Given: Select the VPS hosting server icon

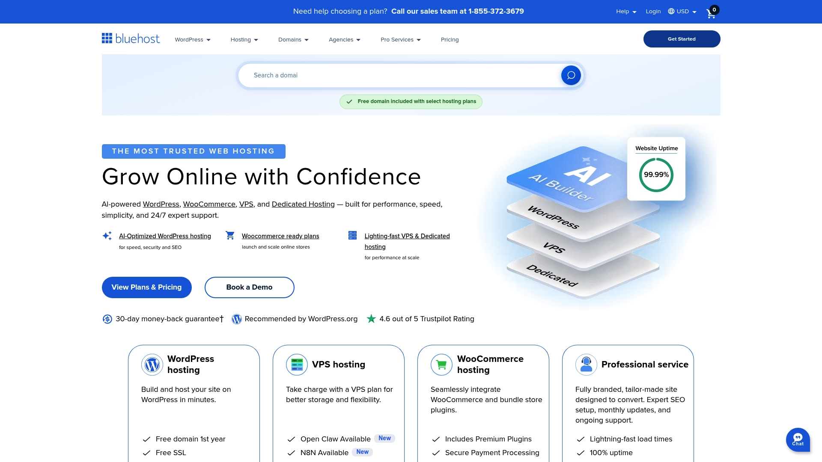Looking at the screenshot, I should (x=297, y=364).
